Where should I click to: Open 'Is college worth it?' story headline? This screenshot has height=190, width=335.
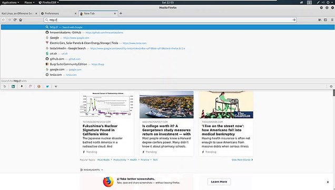click(x=166, y=130)
